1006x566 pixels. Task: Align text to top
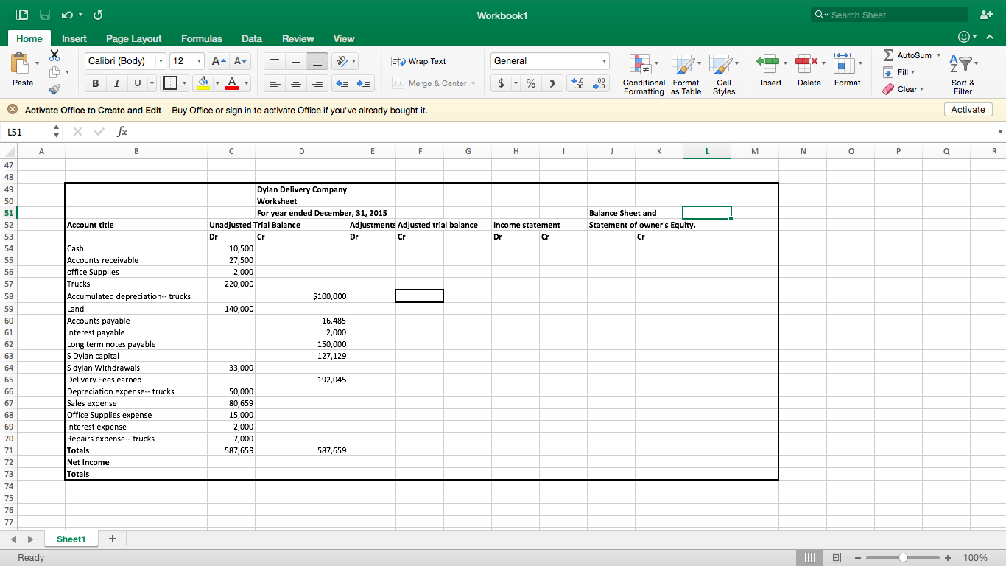click(x=273, y=61)
